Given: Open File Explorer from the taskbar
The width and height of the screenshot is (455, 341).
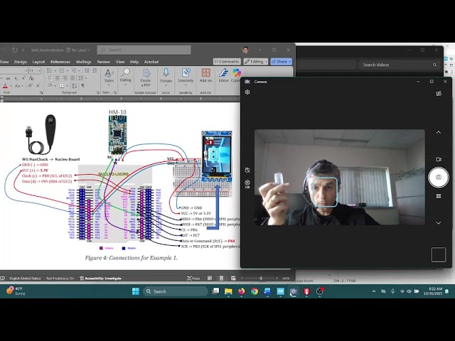Looking at the screenshot, I should click(x=228, y=291).
